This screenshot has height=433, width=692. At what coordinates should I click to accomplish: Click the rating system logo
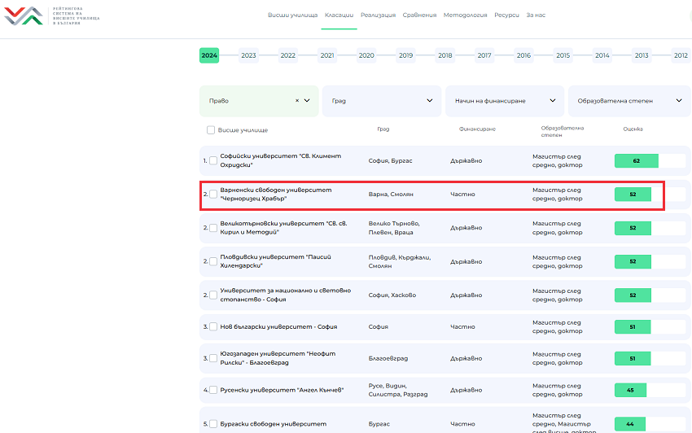tap(51, 16)
